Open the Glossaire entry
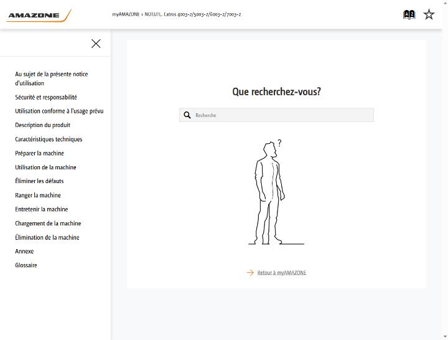The image size is (448, 340). pos(26,265)
